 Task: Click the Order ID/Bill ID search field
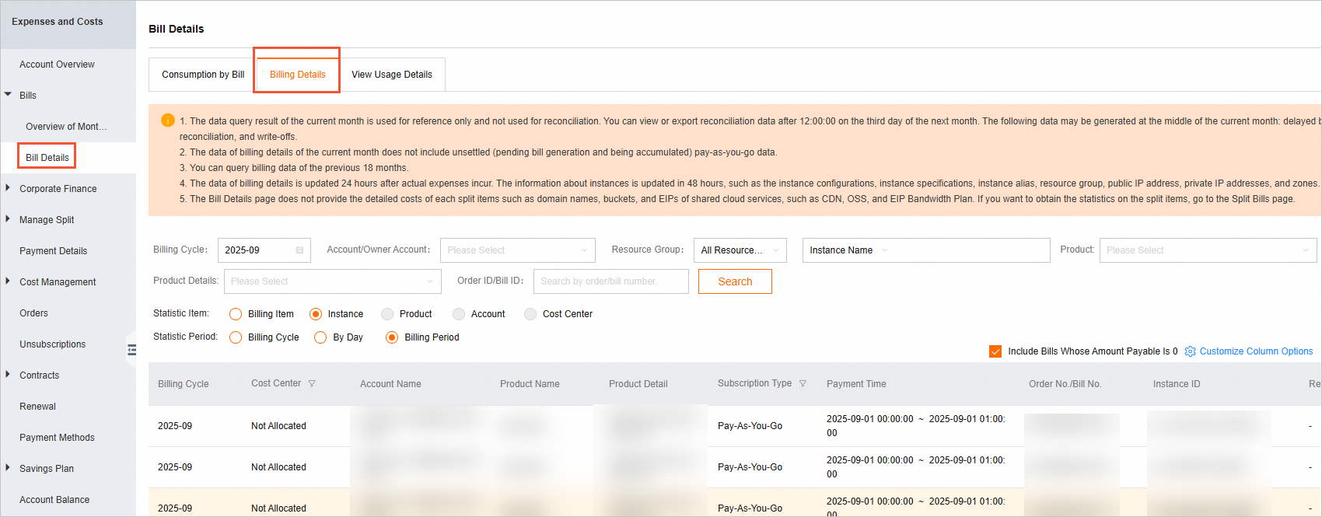[611, 281]
